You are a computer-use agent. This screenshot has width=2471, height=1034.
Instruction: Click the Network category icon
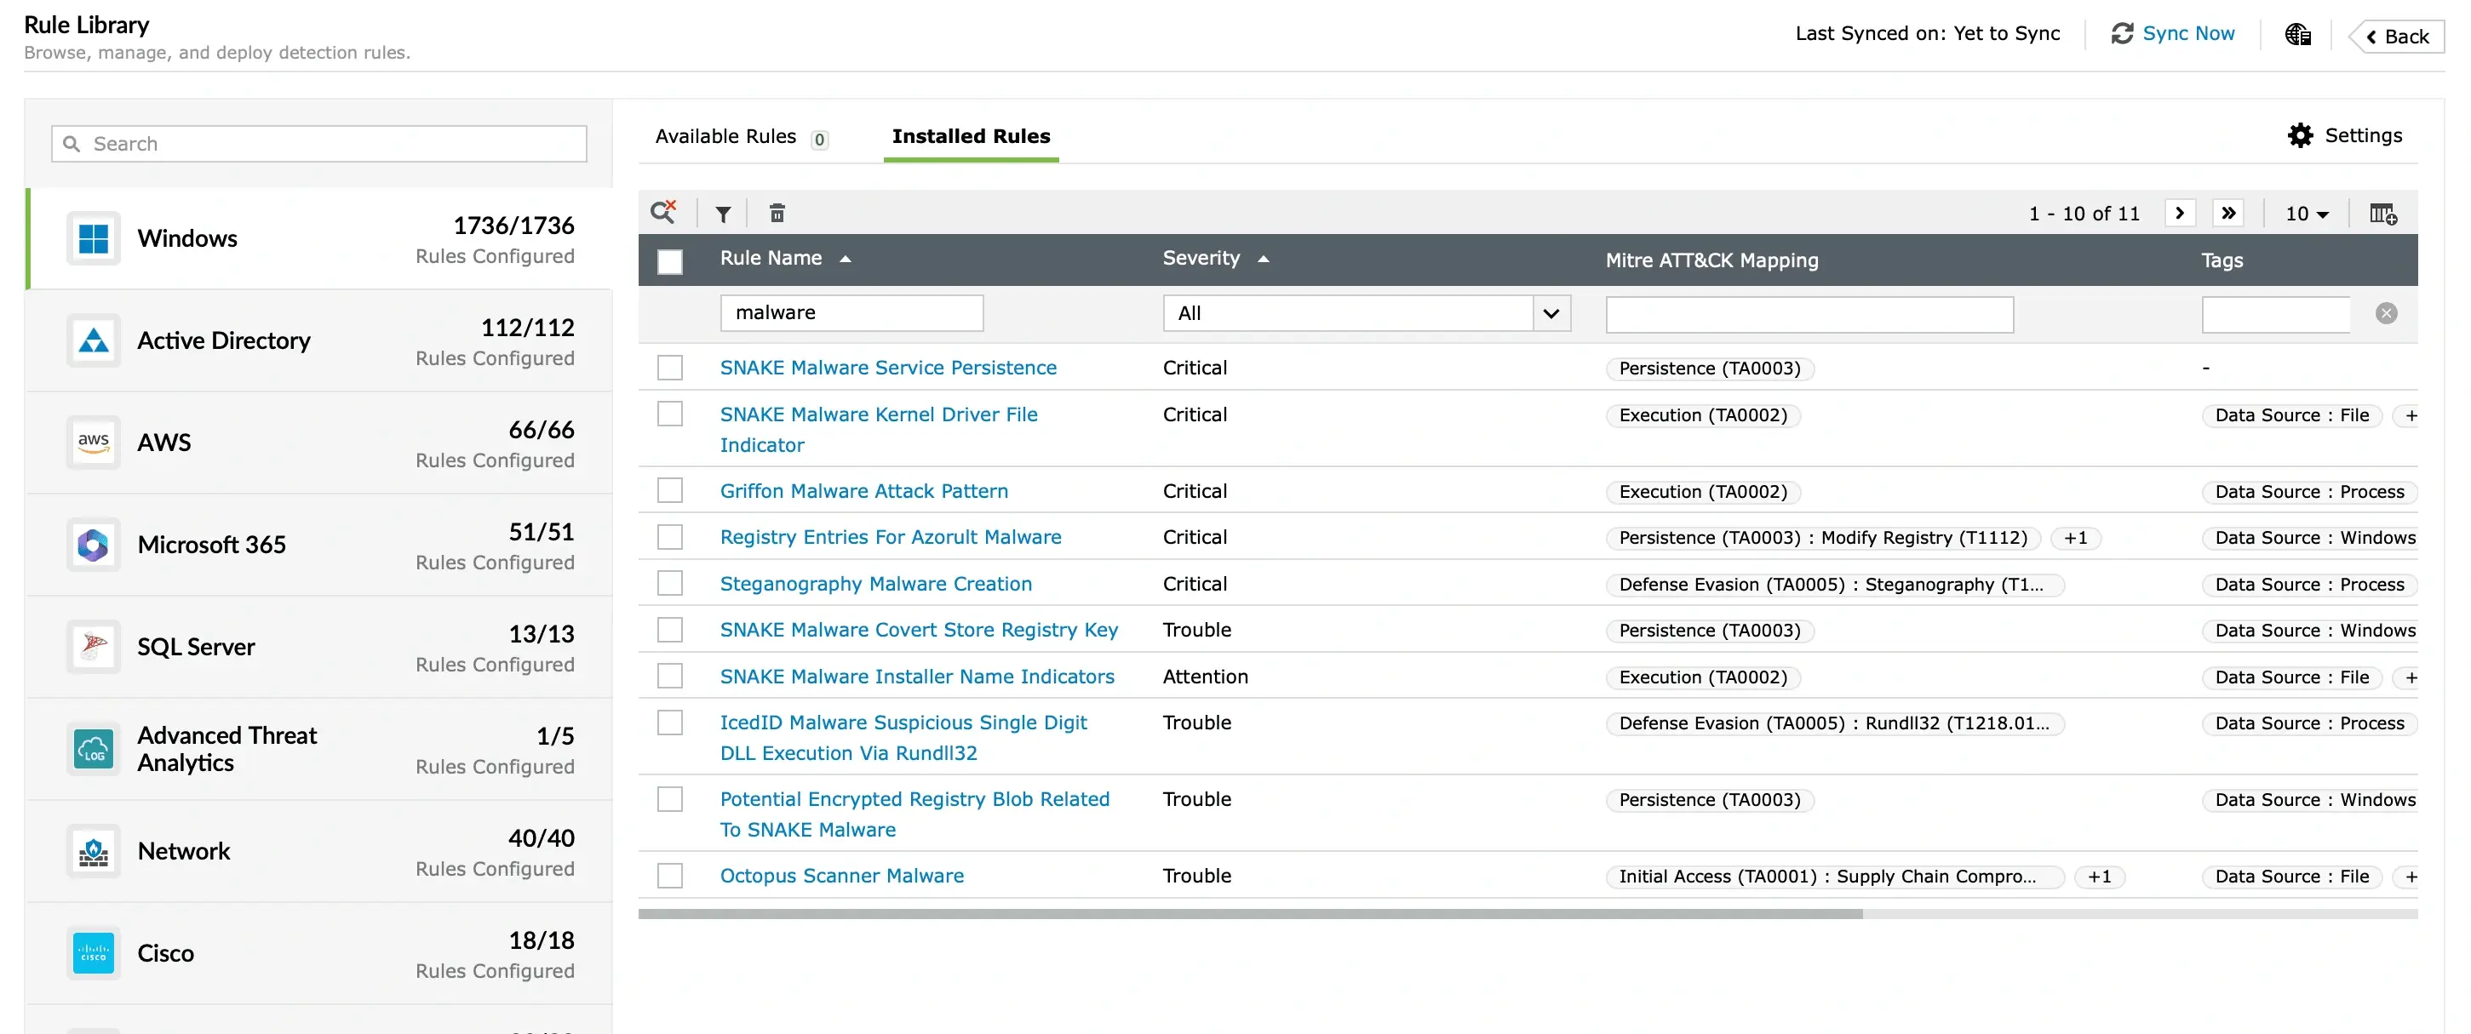(x=93, y=851)
